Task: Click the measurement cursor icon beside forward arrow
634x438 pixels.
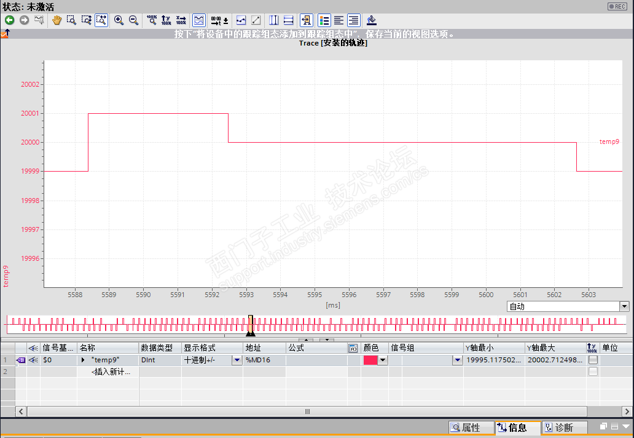Action: pyautogui.click(x=39, y=20)
